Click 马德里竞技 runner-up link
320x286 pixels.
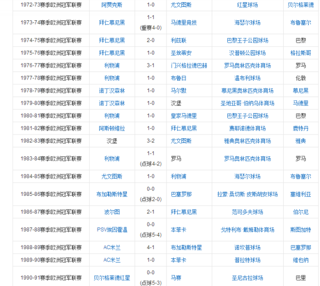coord(183,22)
